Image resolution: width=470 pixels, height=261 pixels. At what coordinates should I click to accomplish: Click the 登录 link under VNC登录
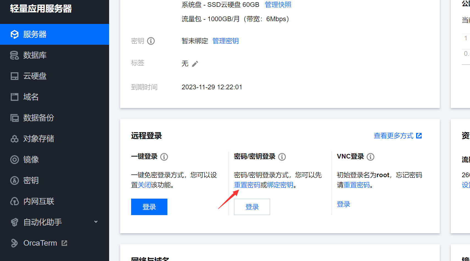coord(344,204)
